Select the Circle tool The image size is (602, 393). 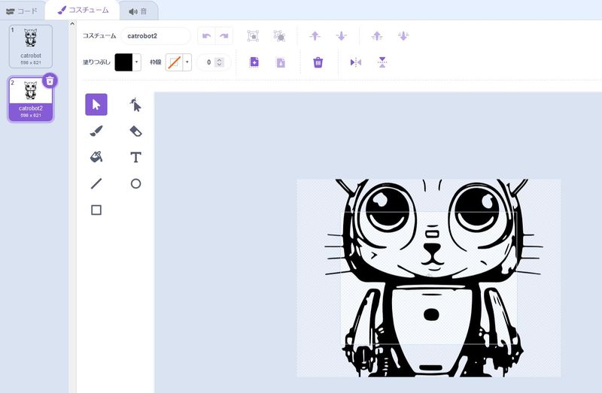(x=135, y=183)
